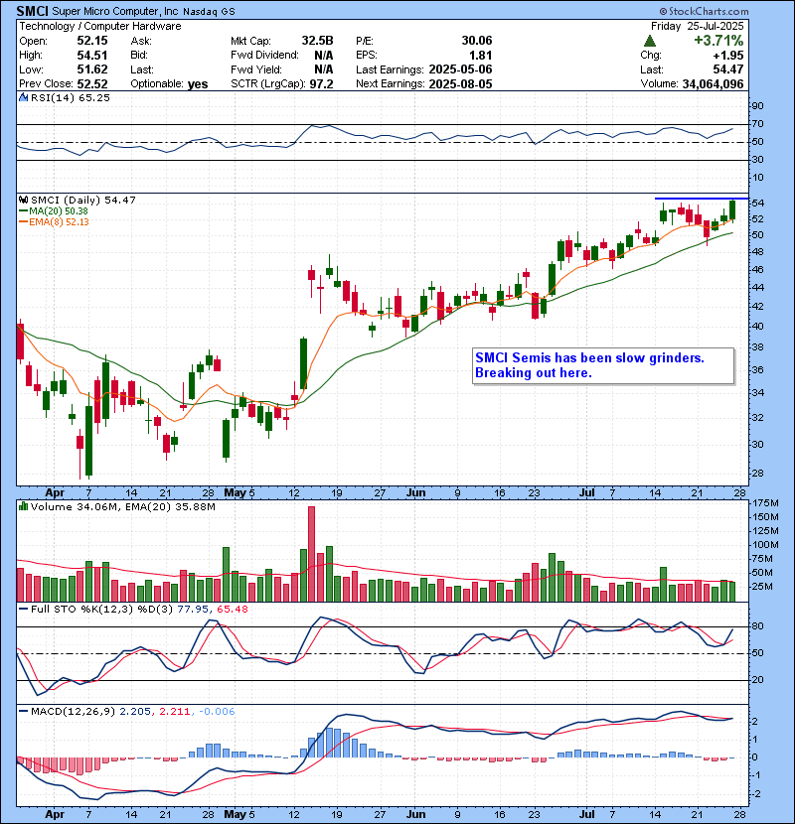Screen dimensions: 795x824
Task: Click the High value 54.51
Action: pyautogui.click(x=92, y=56)
